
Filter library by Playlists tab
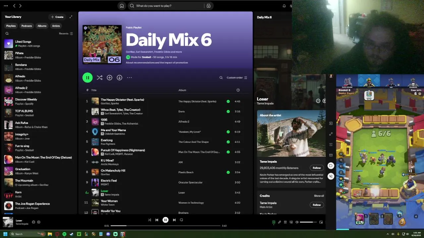point(11,26)
